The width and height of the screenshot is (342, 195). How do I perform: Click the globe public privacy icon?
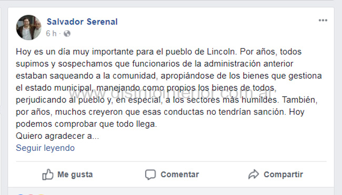click(67, 34)
